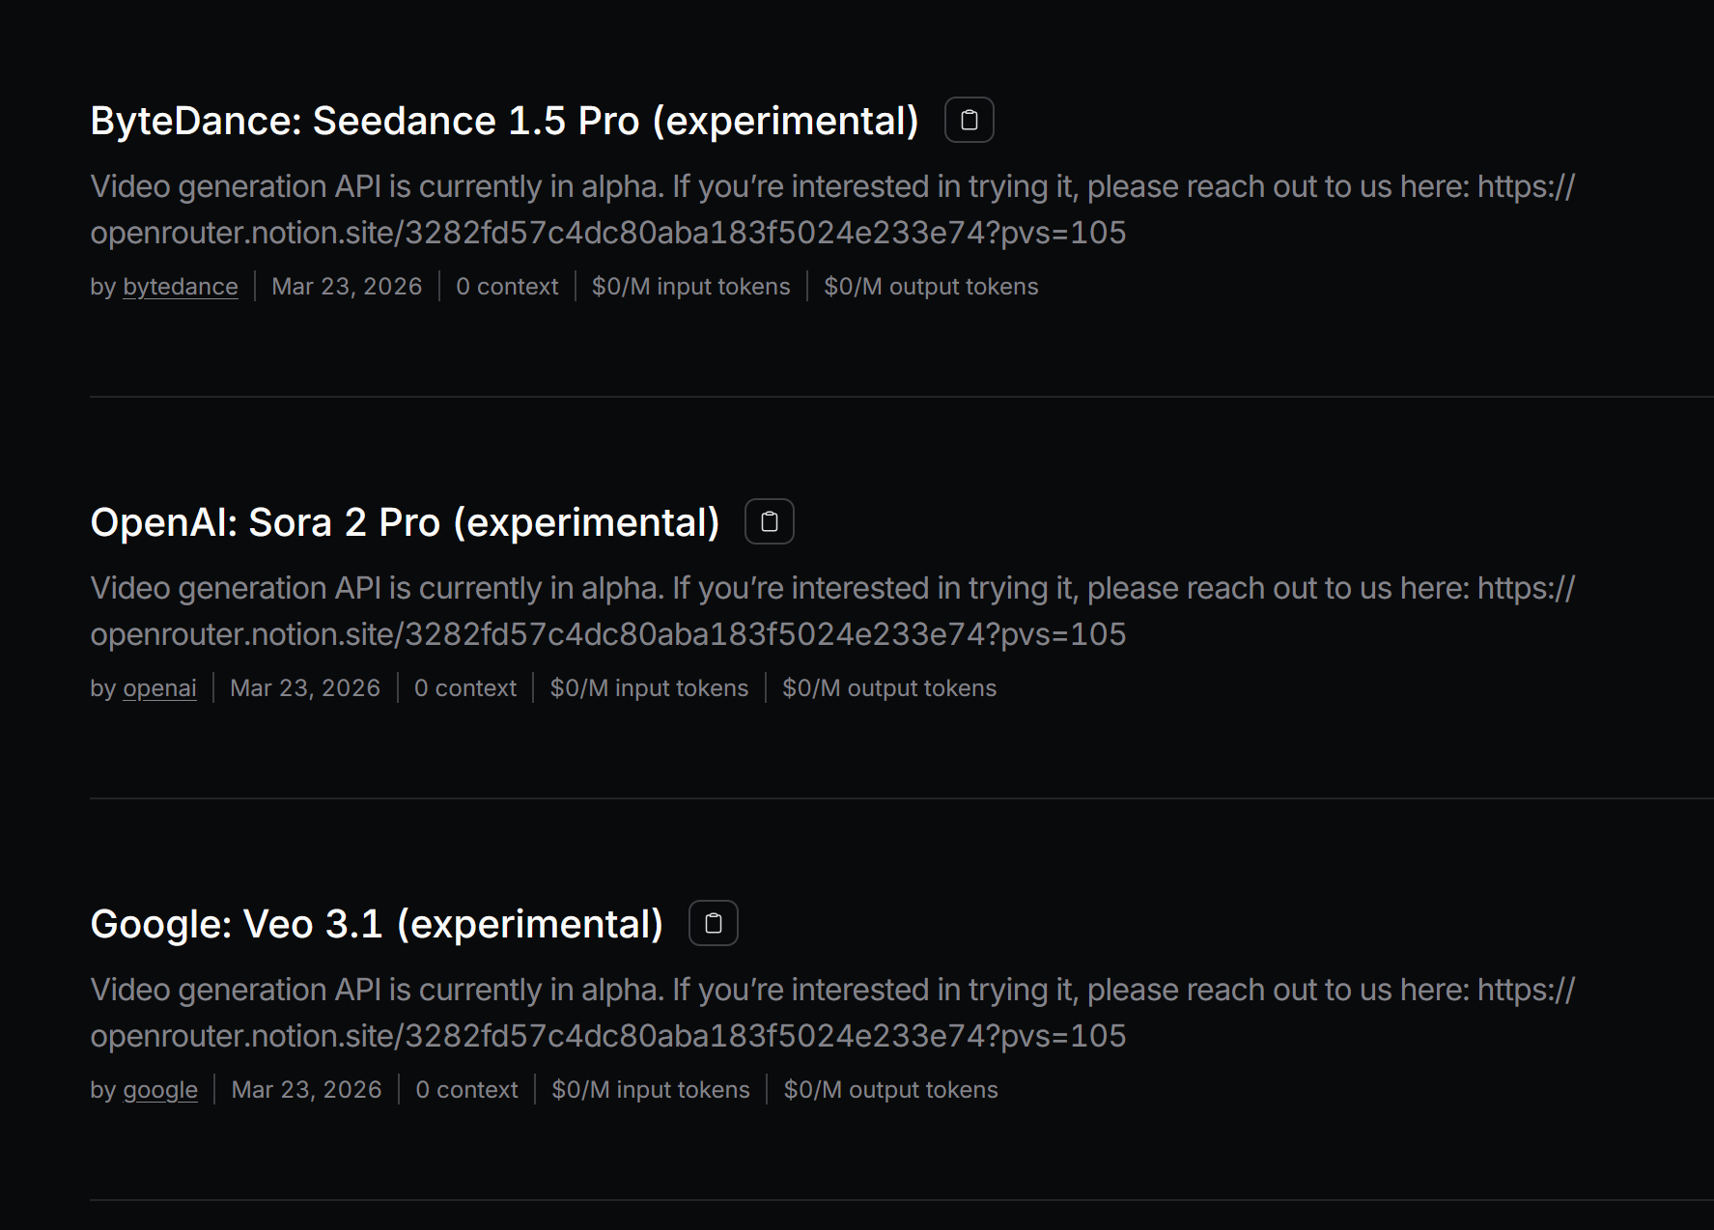Click the Veo 3.1 description text

pyautogui.click(x=832, y=1013)
